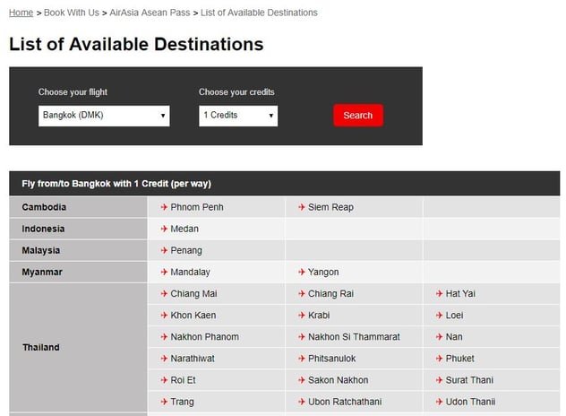
Task: Select the Medan destination
Action: click(x=184, y=229)
